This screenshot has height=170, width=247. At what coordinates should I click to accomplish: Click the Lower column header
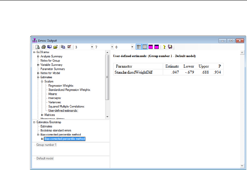click(189, 66)
